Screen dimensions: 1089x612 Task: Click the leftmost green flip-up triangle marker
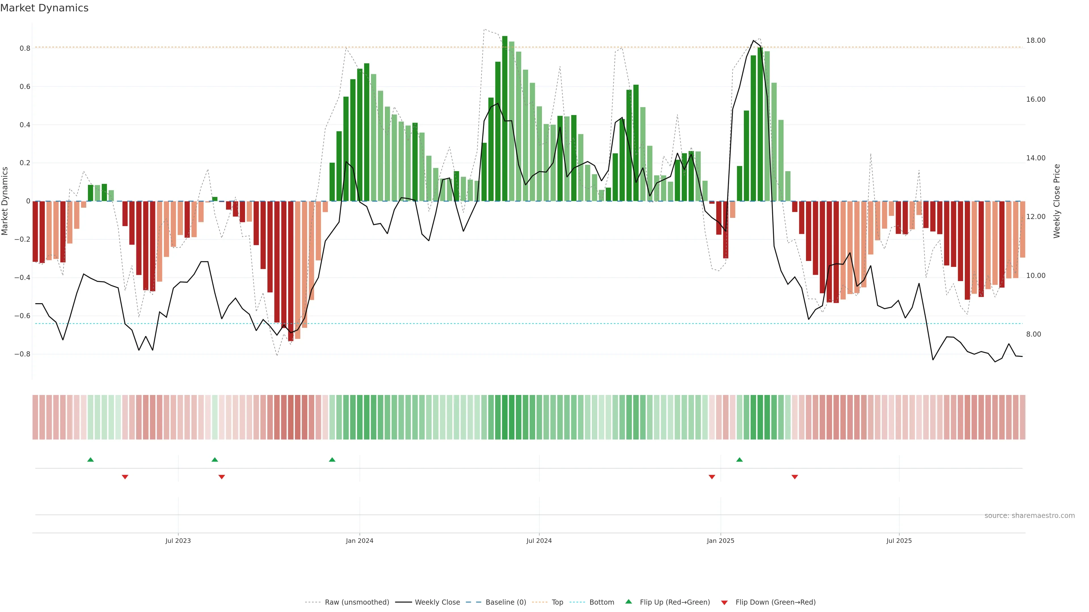coord(90,460)
